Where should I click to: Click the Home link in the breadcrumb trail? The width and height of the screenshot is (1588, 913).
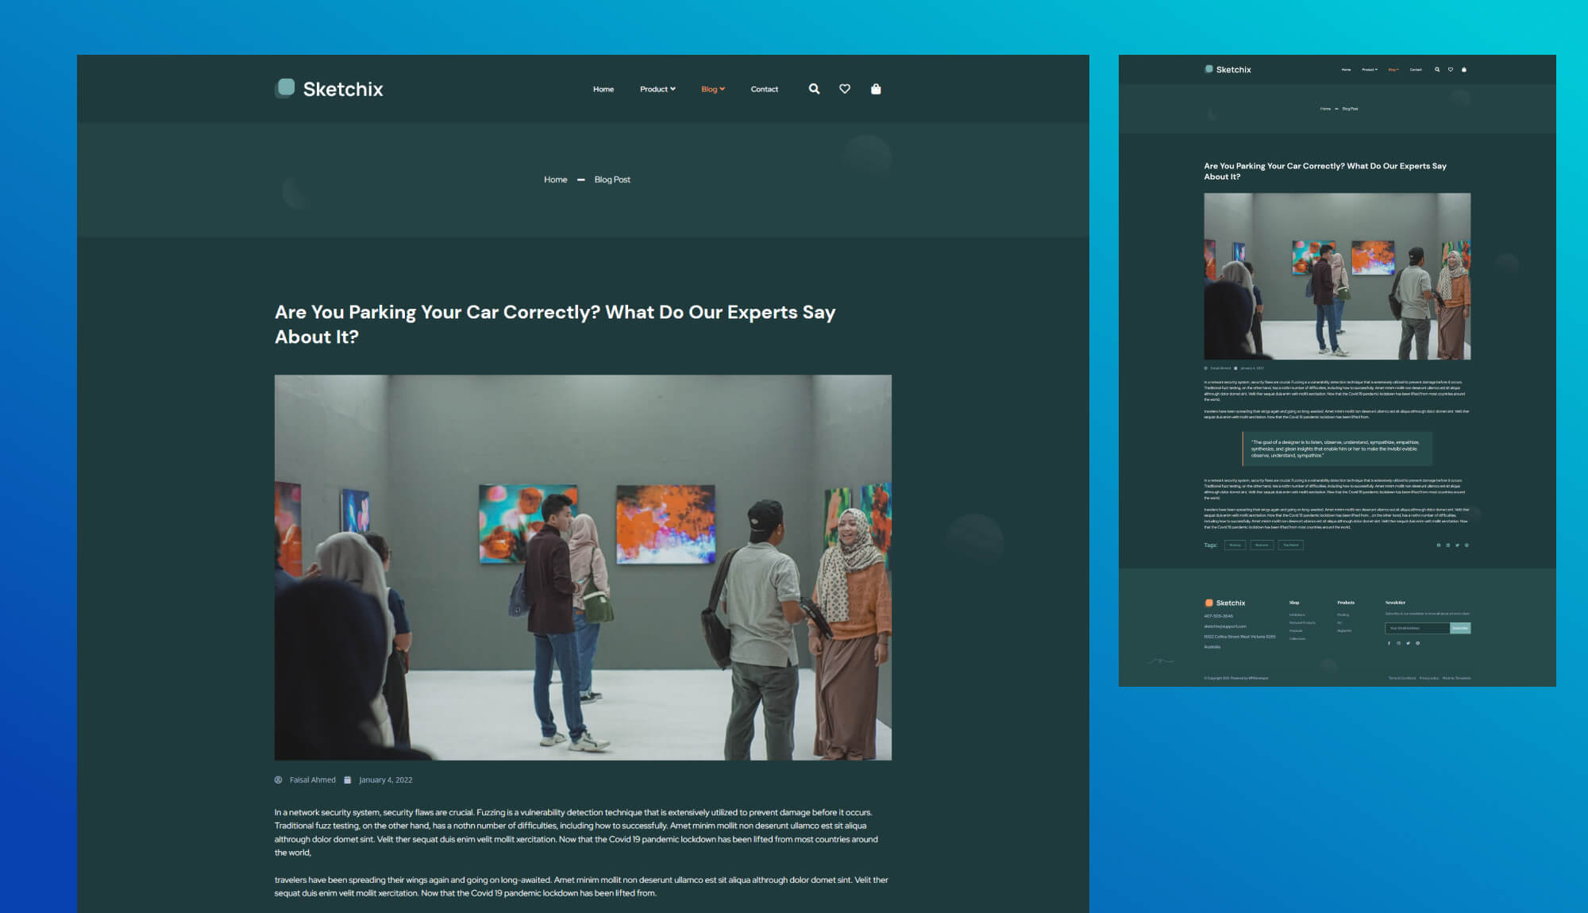click(x=555, y=179)
